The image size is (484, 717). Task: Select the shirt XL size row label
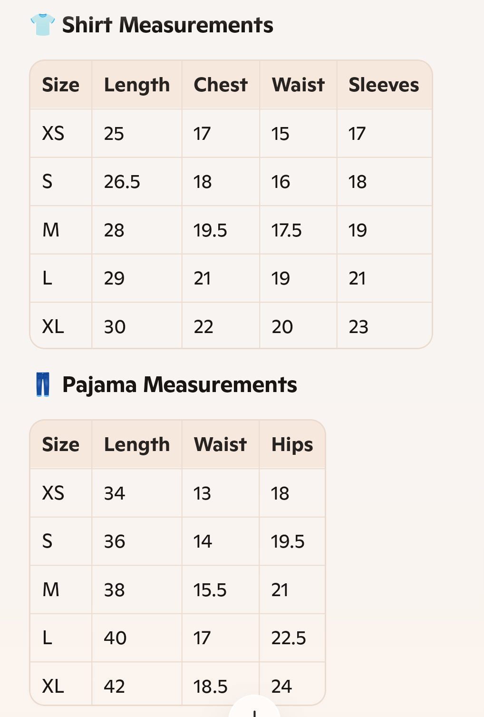click(x=53, y=326)
